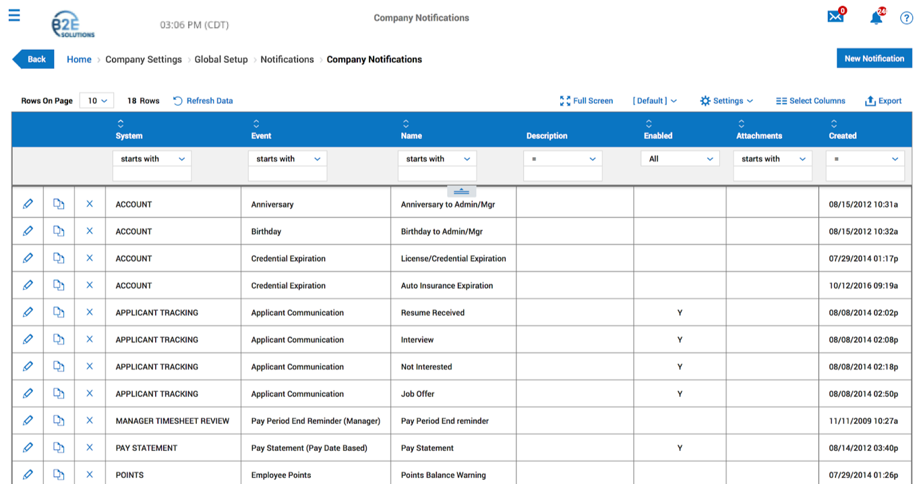Open the Created filter operator dropdown
921x484 pixels.
coord(865,158)
